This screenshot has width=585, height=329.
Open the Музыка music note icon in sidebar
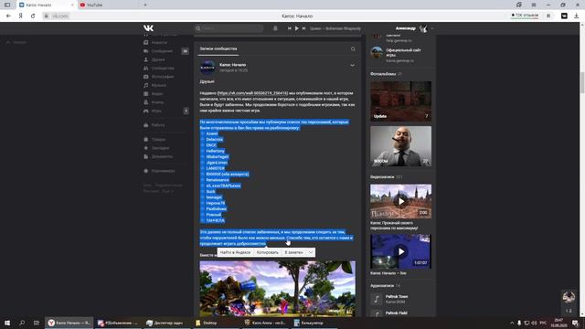[146, 85]
